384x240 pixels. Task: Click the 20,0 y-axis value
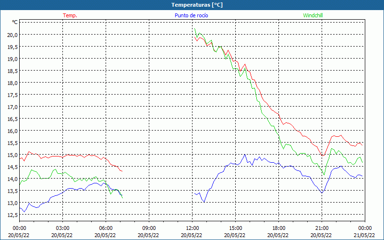point(12,35)
